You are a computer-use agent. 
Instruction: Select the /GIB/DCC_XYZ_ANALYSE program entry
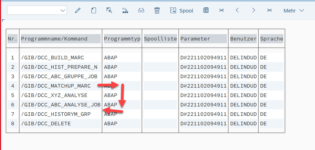point(54,95)
